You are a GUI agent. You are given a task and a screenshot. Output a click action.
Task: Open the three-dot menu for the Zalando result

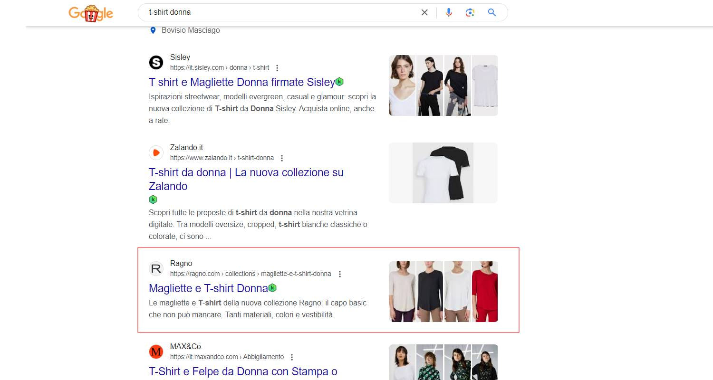point(282,158)
